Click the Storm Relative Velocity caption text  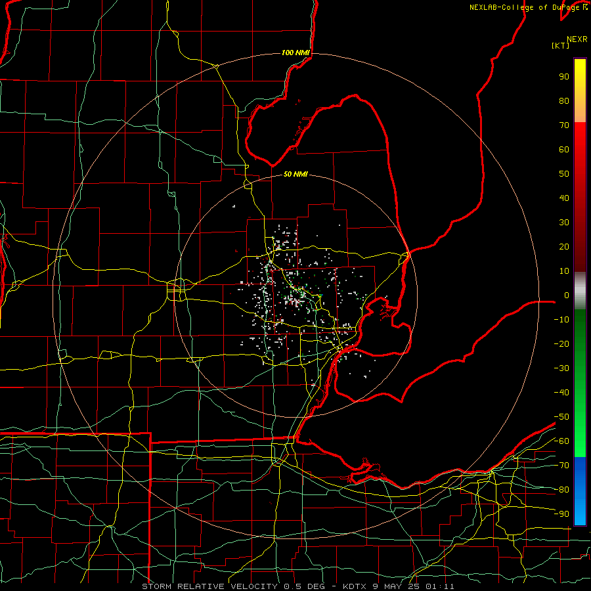(x=297, y=586)
